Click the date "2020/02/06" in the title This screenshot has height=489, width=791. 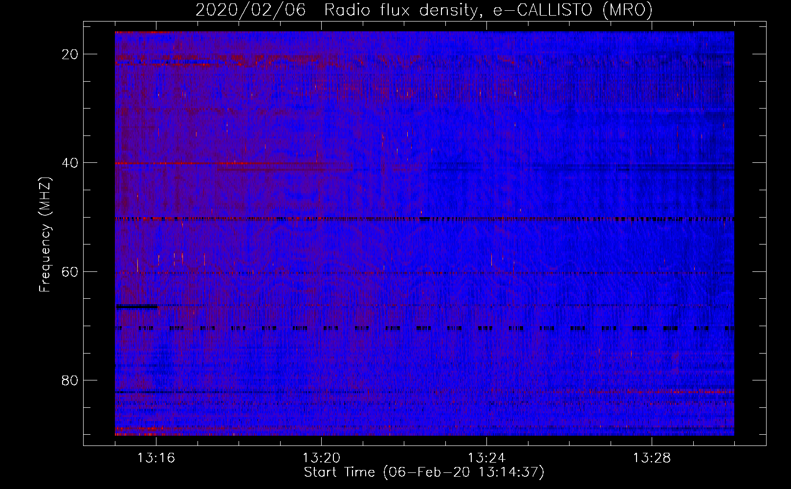[x=251, y=10]
